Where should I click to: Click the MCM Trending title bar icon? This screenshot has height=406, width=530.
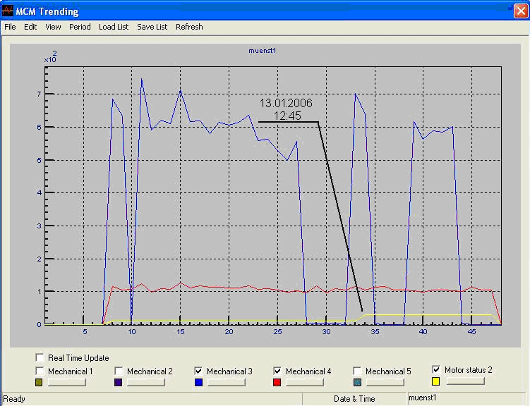click(8, 11)
